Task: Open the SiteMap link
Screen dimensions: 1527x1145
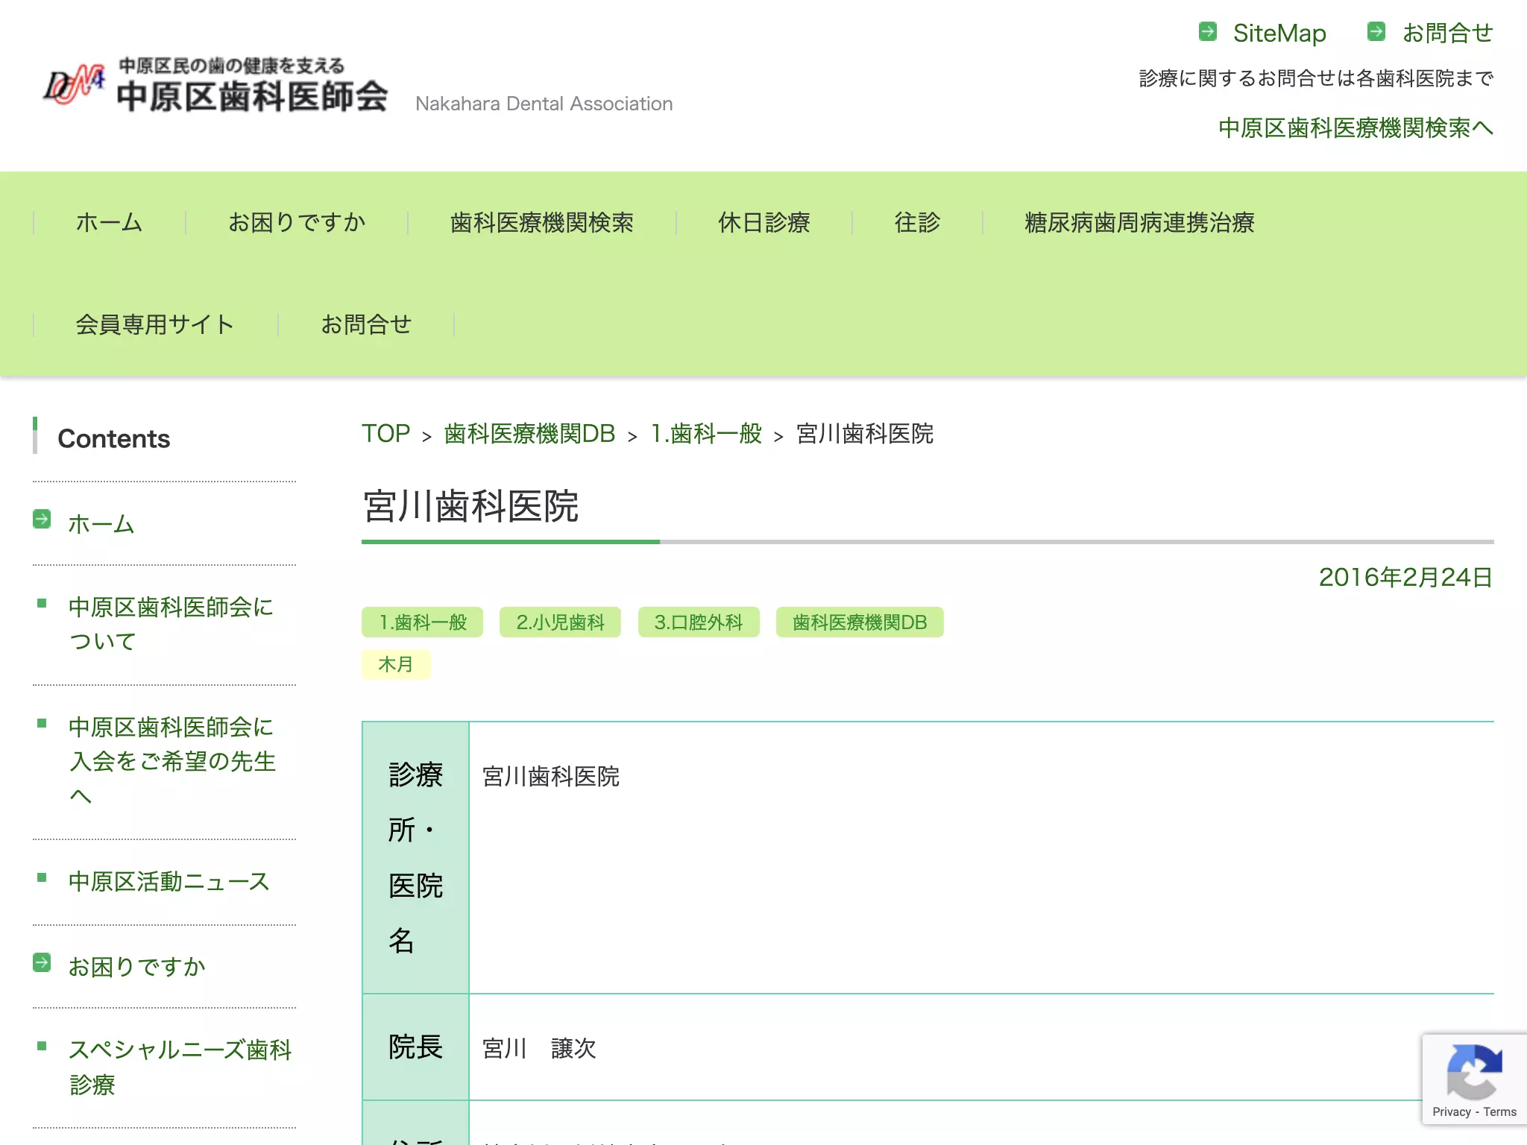Action: click(x=1279, y=33)
